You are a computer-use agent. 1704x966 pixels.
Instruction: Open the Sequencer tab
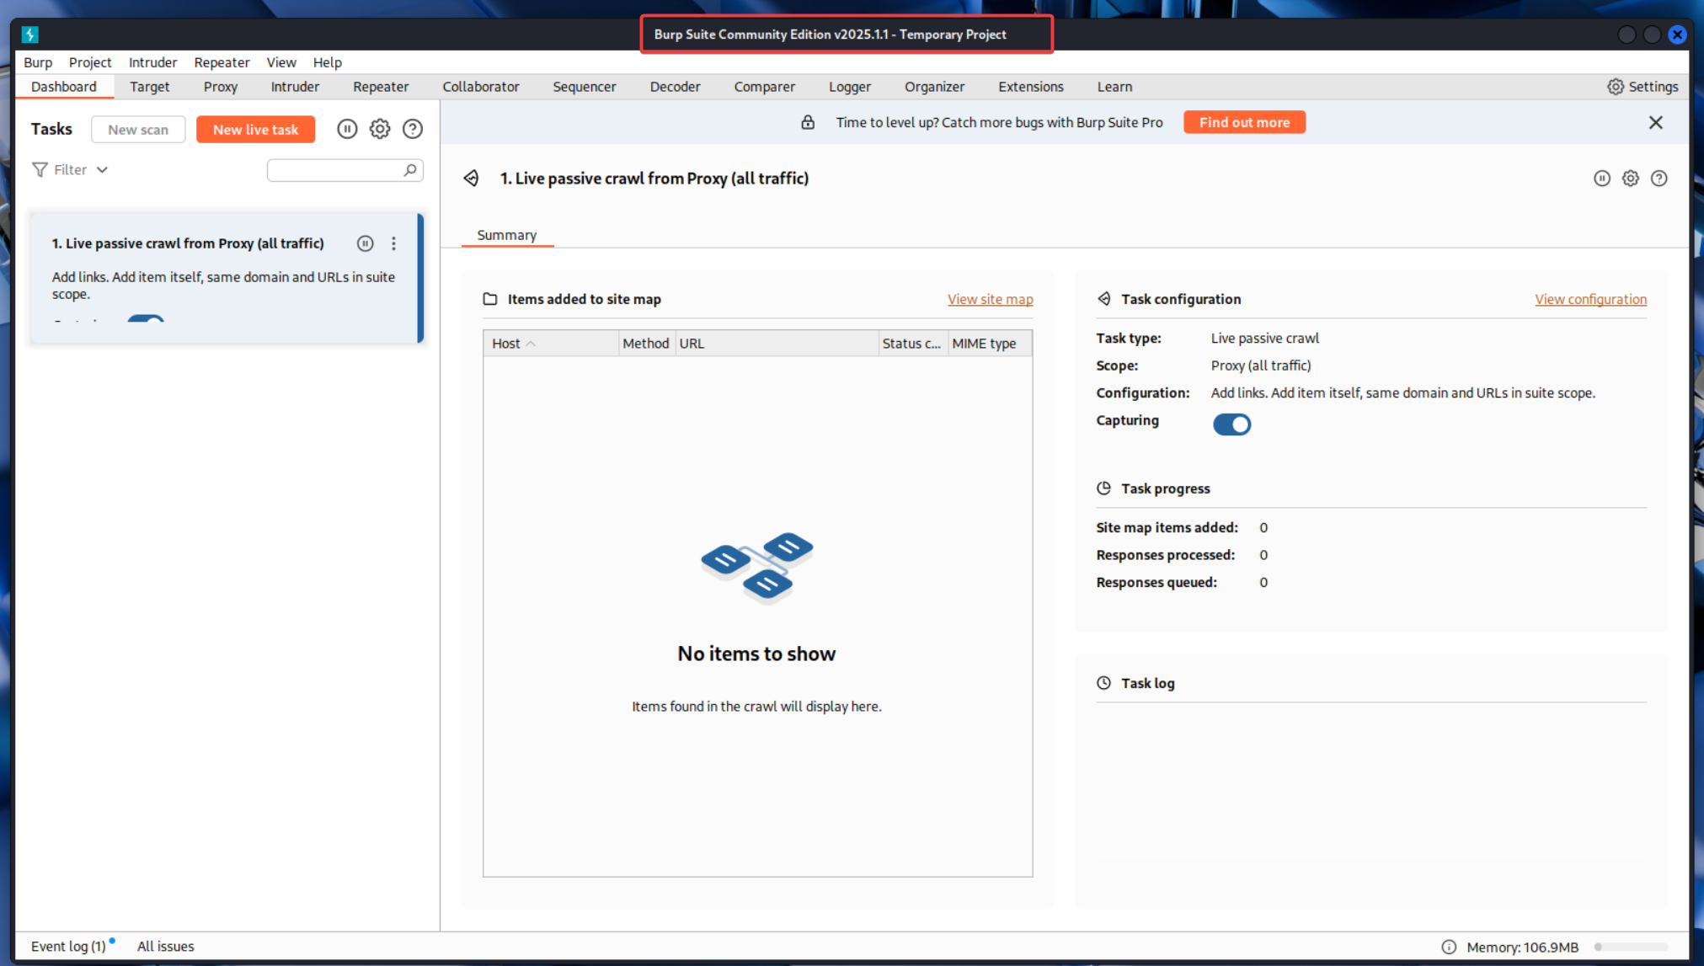tap(585, 87)
